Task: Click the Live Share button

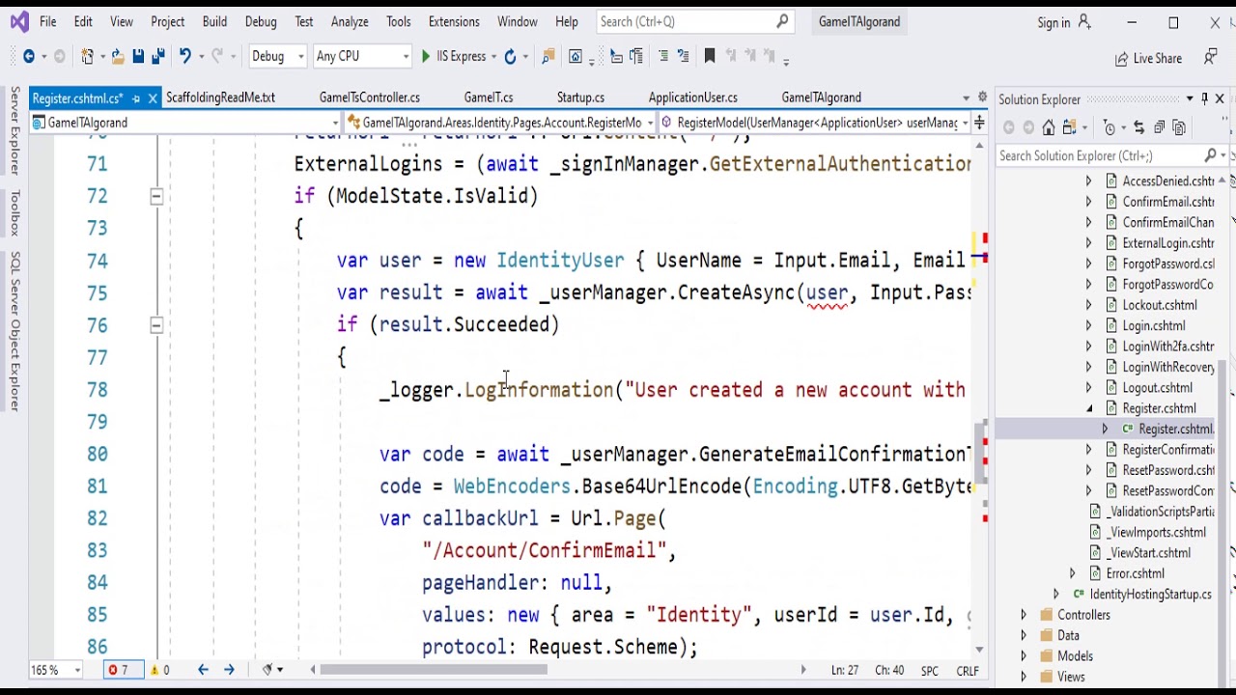Action: (x=1148, y=58)
